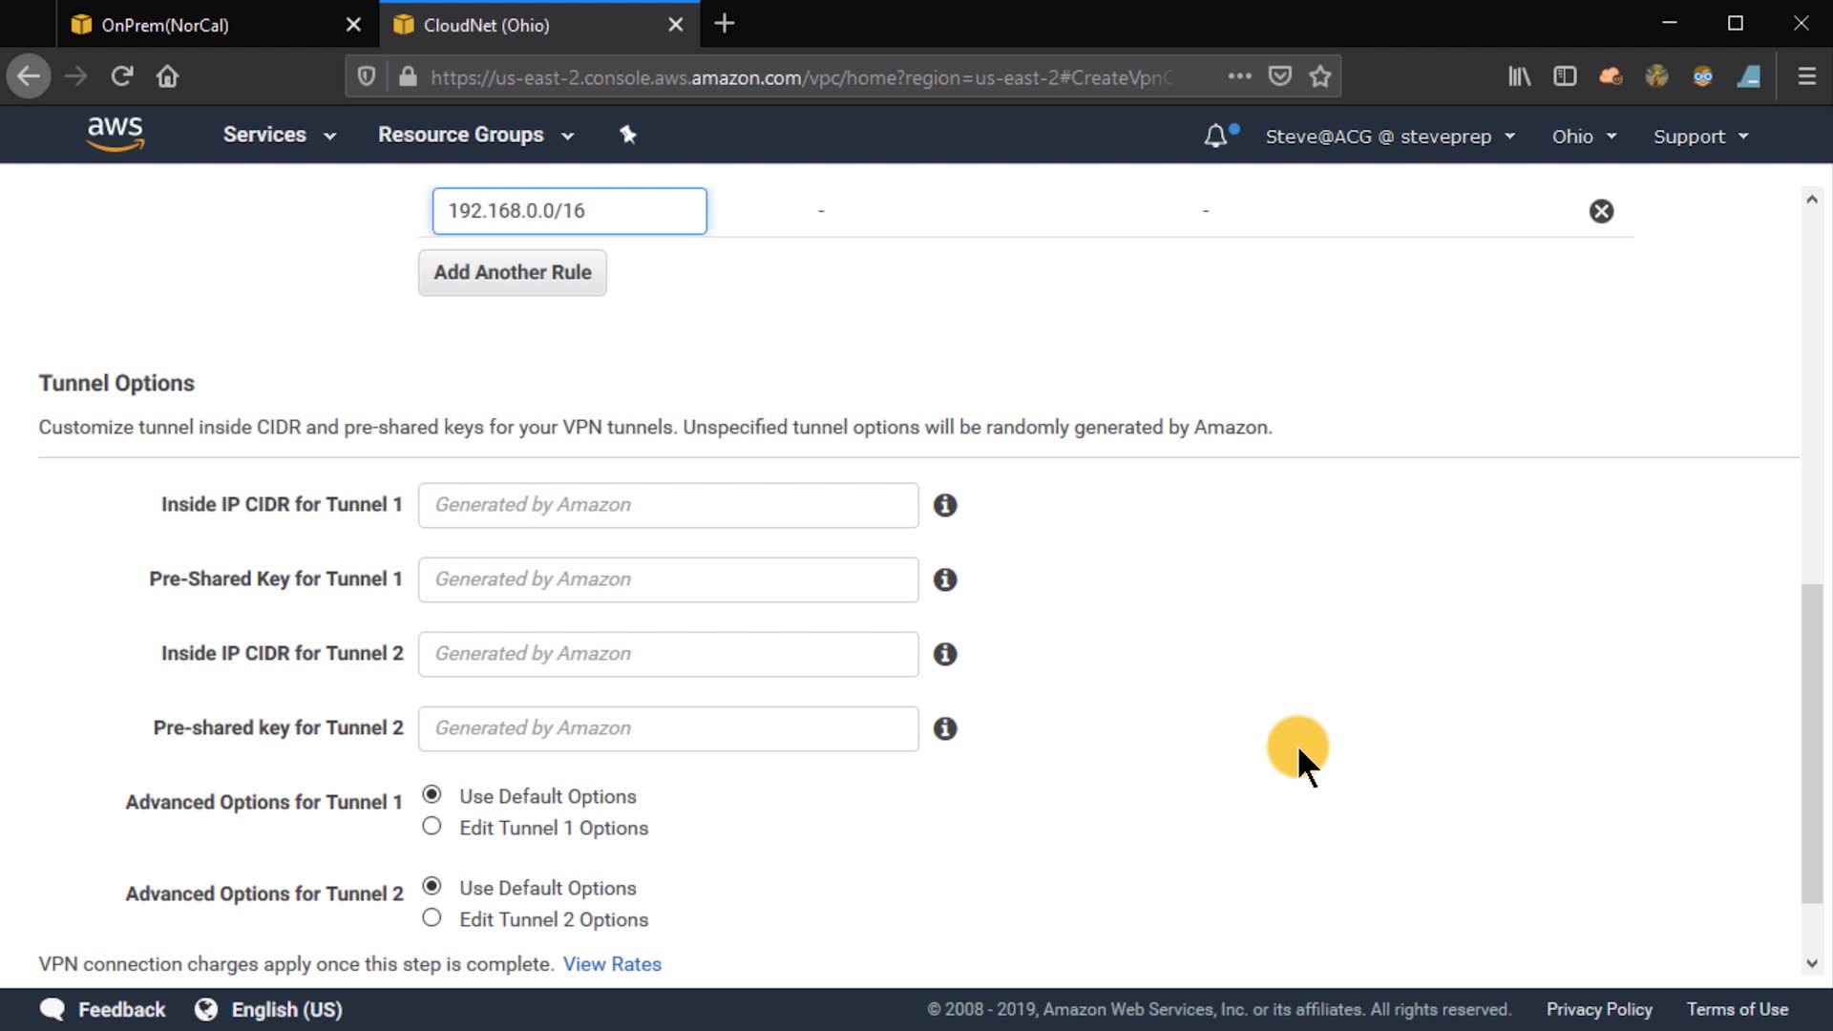Open the View Rates link
The image size is (1833, 1031).
pos(612,964)
